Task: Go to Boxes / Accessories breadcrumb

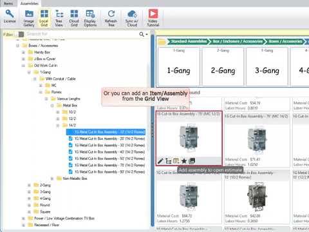Action: [x=285, y=41]
